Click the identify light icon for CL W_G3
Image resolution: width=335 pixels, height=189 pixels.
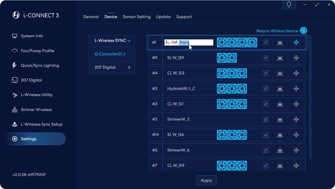click(280, 73)
